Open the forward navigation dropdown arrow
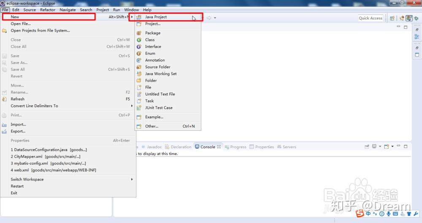 [215, 18]
